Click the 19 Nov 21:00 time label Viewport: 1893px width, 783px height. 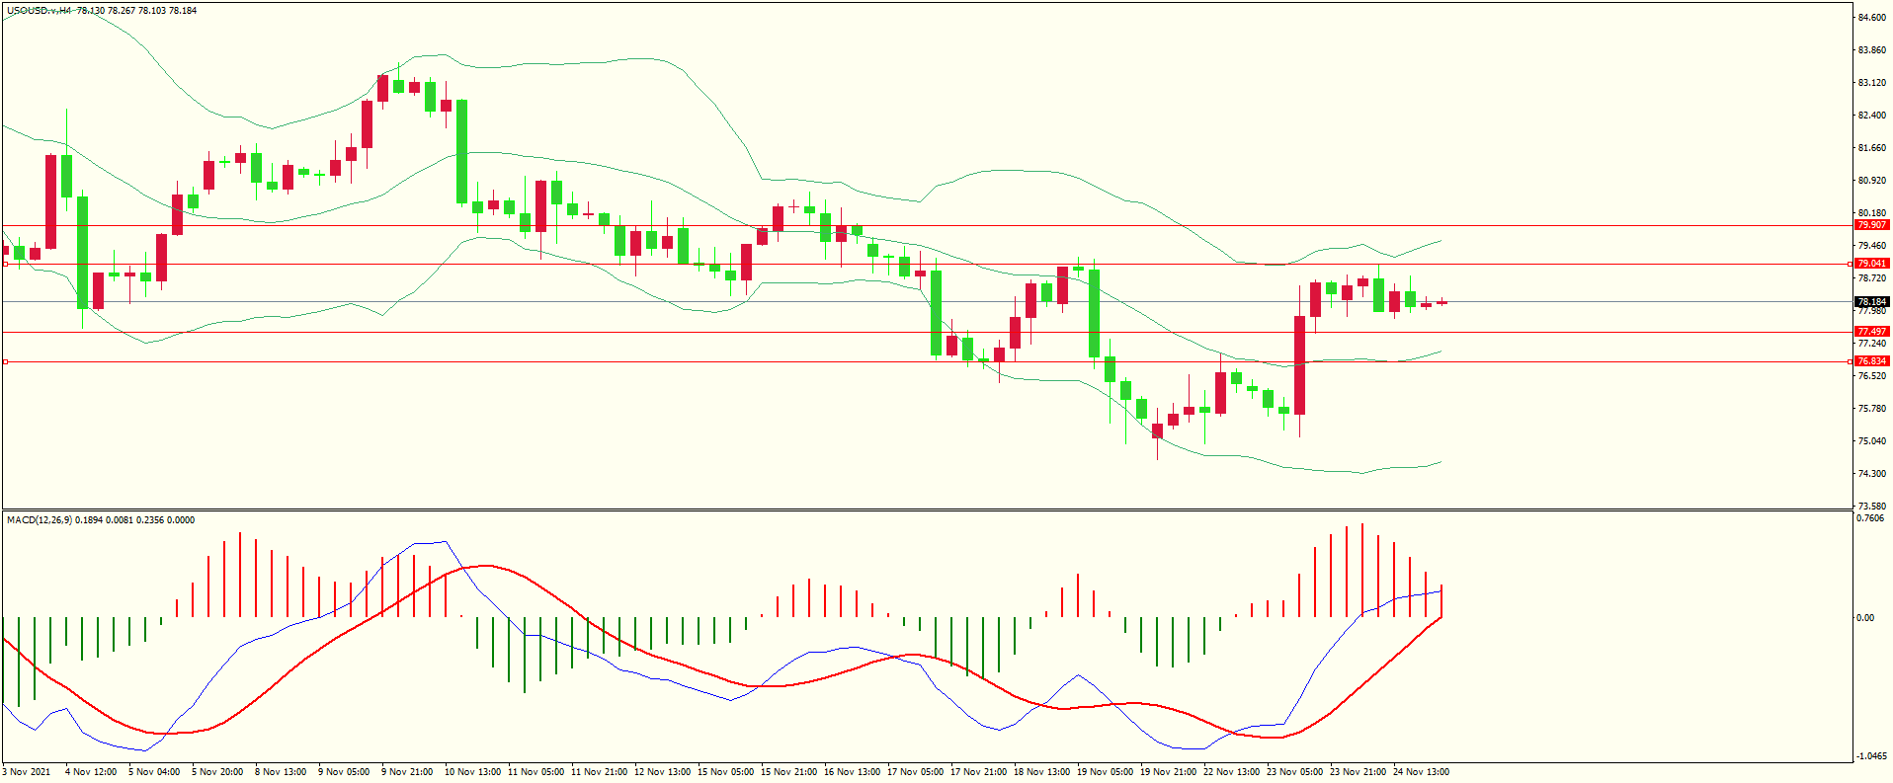click(x=1168, y=772)
